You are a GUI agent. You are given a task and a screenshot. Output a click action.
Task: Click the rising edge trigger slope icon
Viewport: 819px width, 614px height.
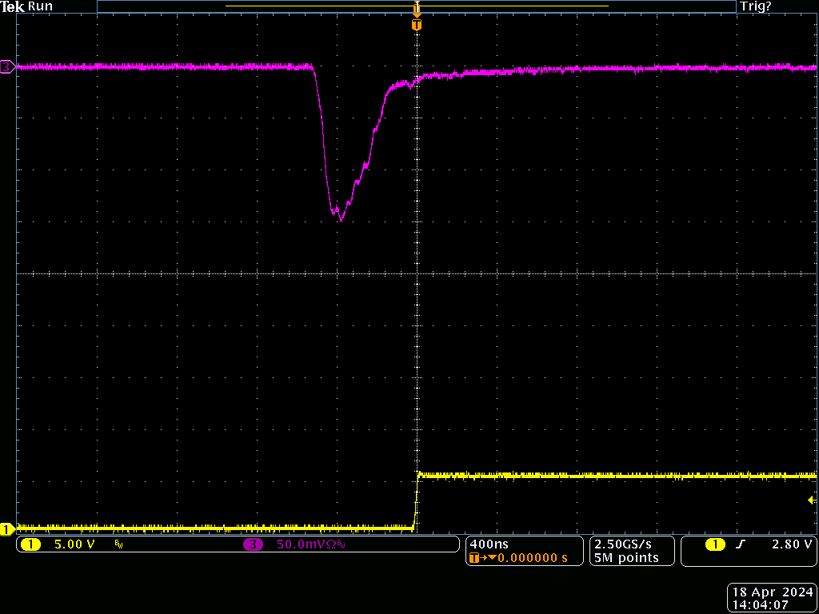(x=739, y=544)
